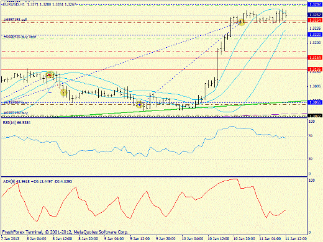This screenshot has width=323, height=242.
Task: Select the #6597190 buy order label
Action: click(16, 113)
